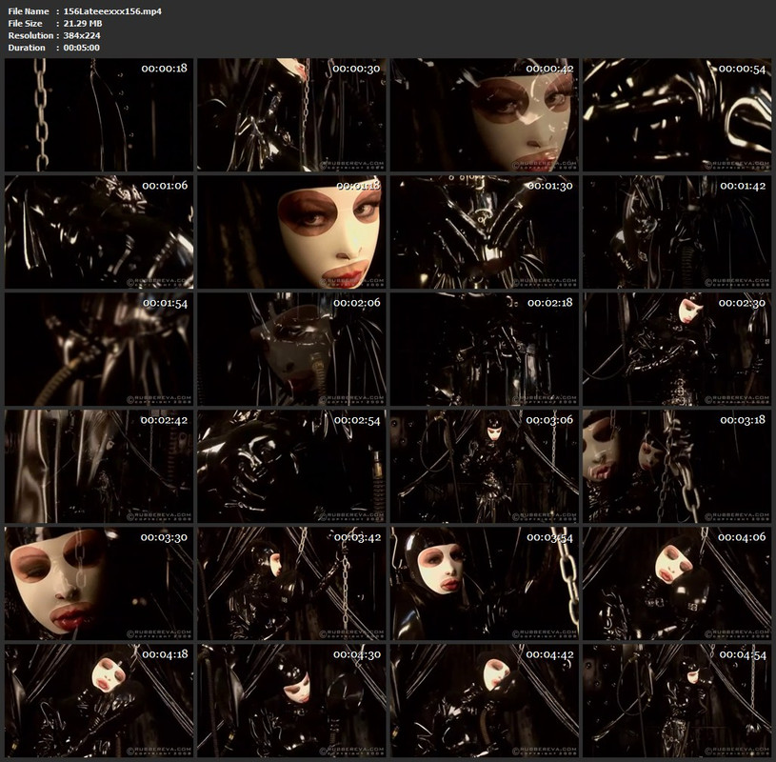Pick the preview frame at 00:02:06
This screenshot has height=762, width=776.
point(291,349)
